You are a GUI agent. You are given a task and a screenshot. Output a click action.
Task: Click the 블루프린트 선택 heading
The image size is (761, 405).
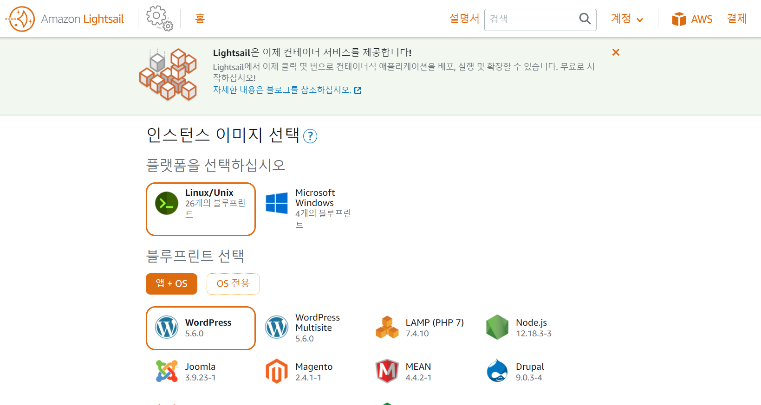(x=195, y=256)
